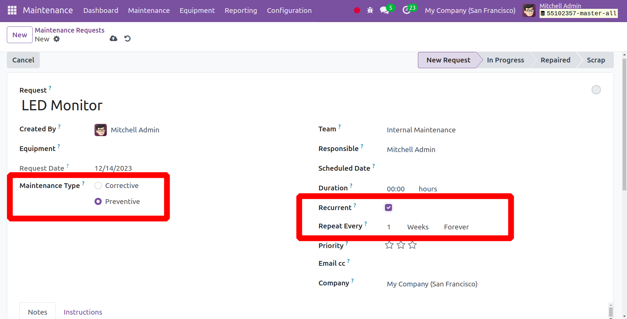627x319 pixels.
Task: Set first priority star
Action: pyautogui.click(x=389, y=245)
